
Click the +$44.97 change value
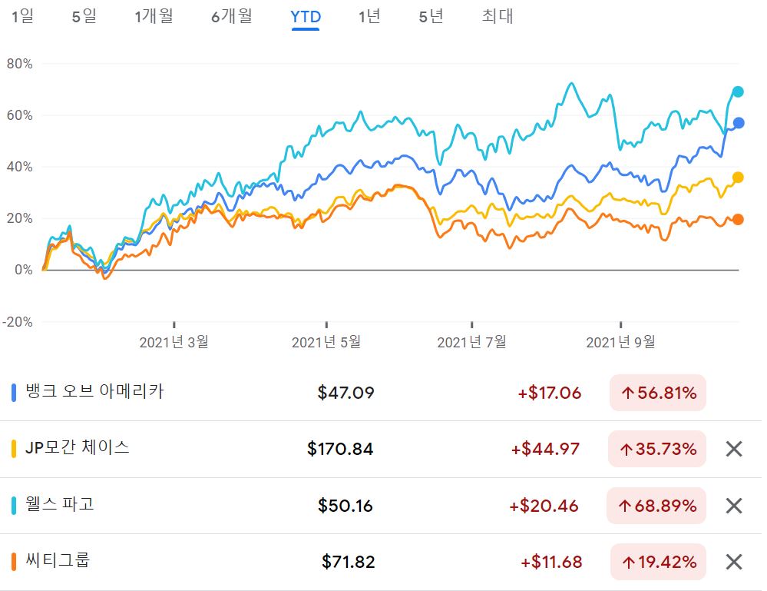click(545, 449)
